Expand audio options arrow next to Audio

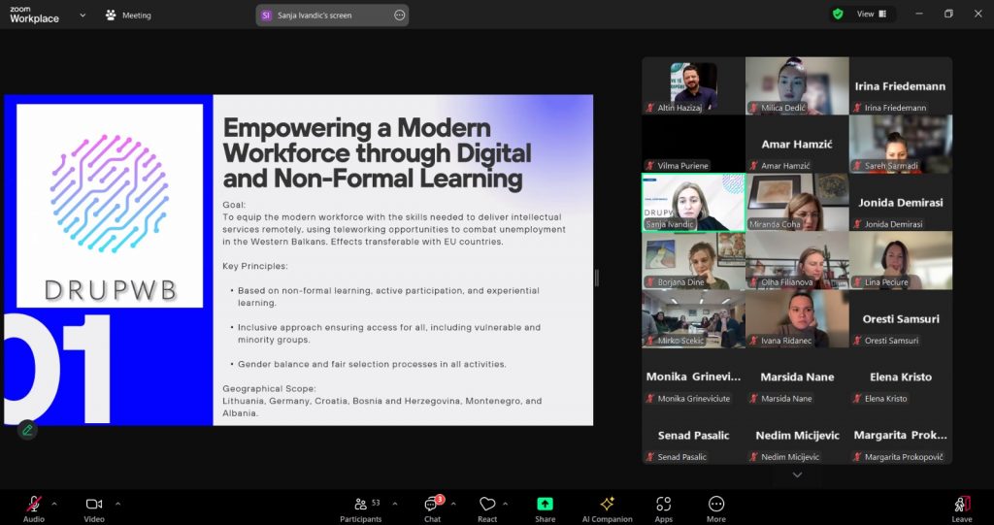pyautogui.click(x=54, y=504)
